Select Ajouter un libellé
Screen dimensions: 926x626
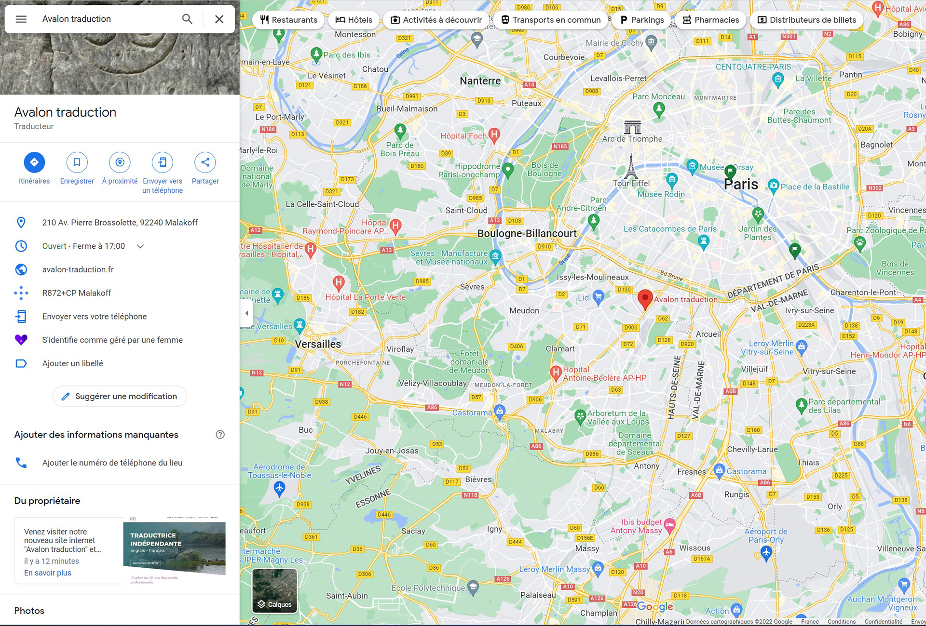(x=120, y=363)
